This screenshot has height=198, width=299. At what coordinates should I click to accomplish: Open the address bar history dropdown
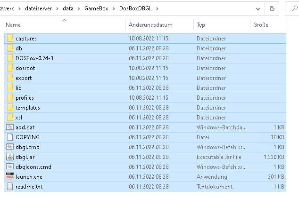257,8
